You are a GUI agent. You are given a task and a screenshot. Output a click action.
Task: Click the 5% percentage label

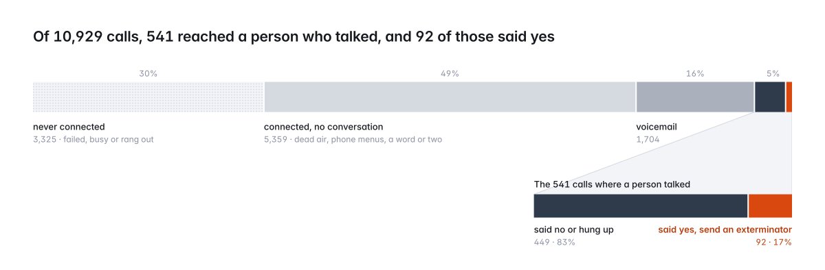pyautogui.click(x=773, y=73)
